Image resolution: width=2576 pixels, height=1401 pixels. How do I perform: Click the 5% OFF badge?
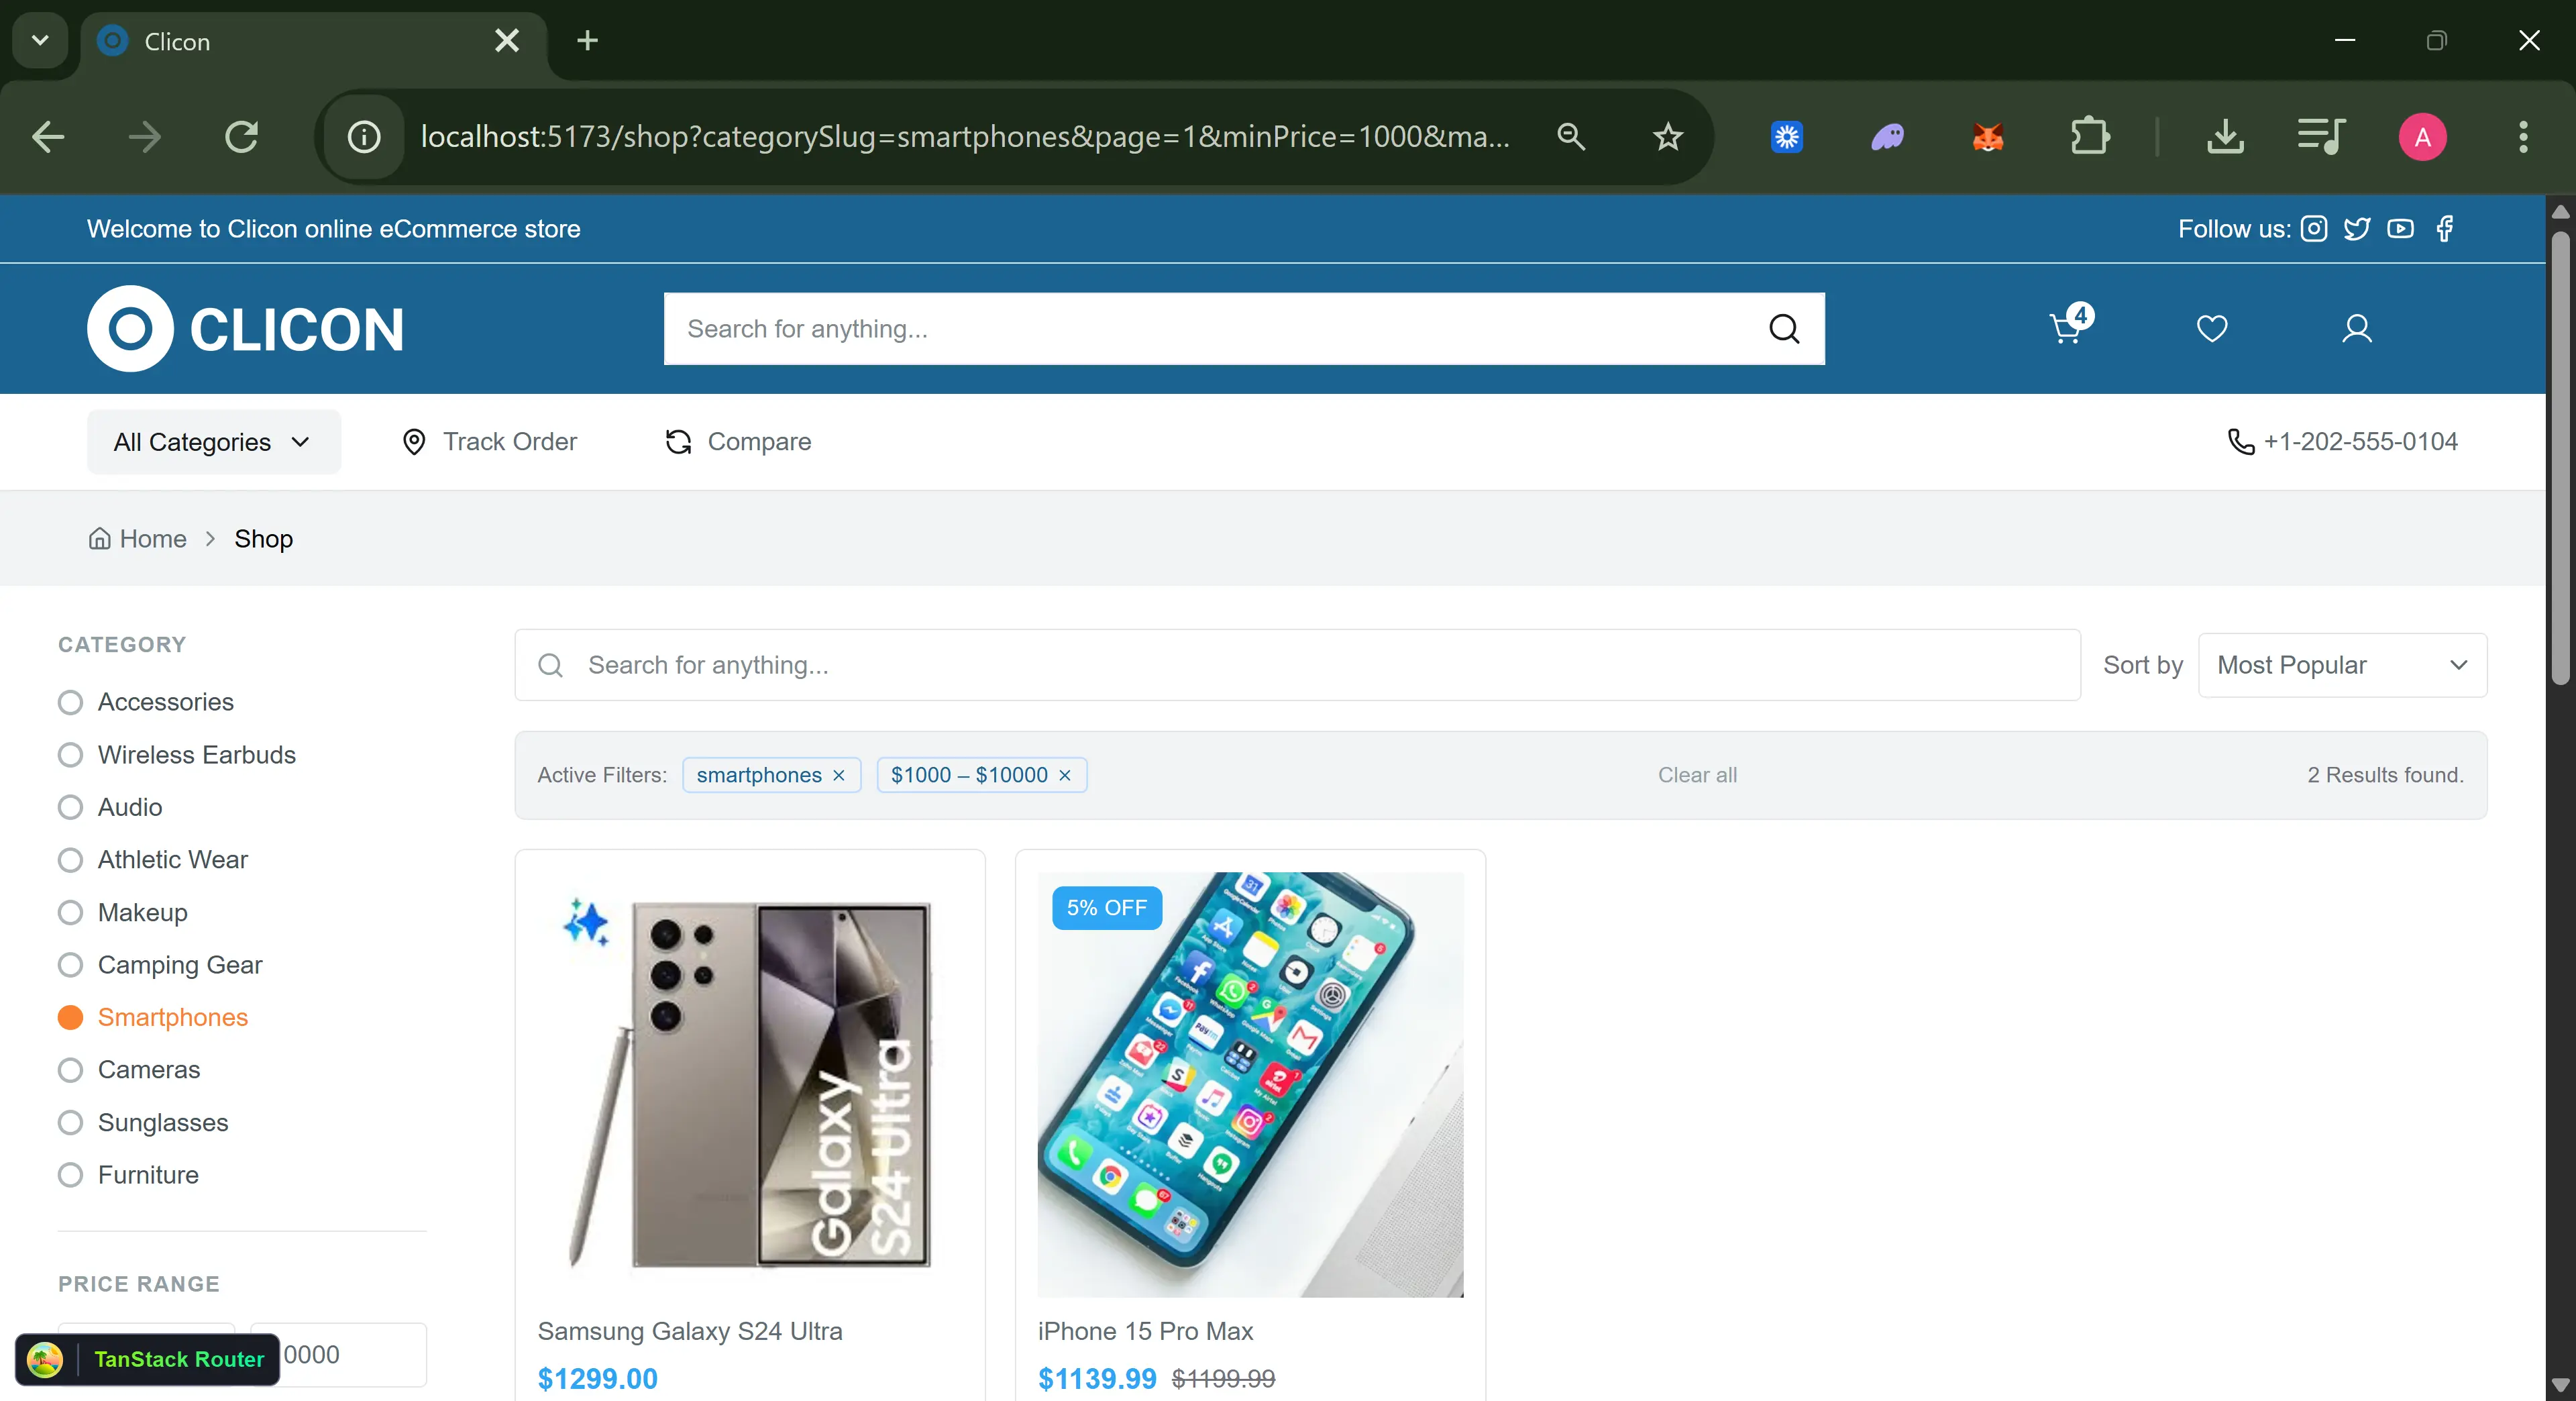point(1107,908)
